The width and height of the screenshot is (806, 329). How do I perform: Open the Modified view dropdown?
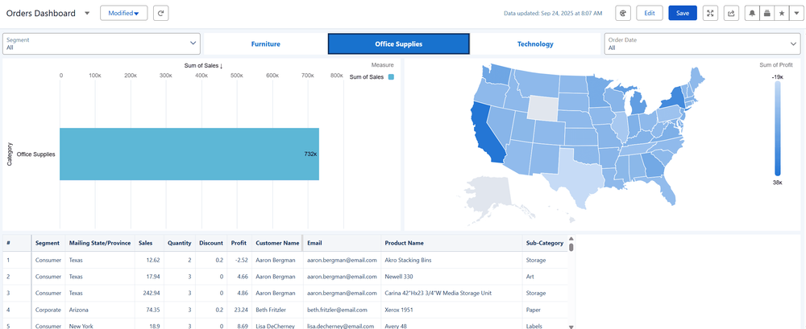tap(123, 13)
